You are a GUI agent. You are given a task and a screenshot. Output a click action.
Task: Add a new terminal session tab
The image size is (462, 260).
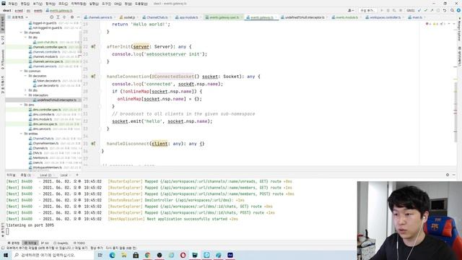point(77,175)
